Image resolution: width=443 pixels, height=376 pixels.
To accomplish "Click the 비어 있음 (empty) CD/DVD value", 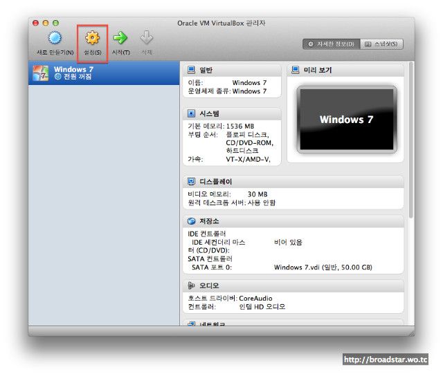I will coord(288,242).
